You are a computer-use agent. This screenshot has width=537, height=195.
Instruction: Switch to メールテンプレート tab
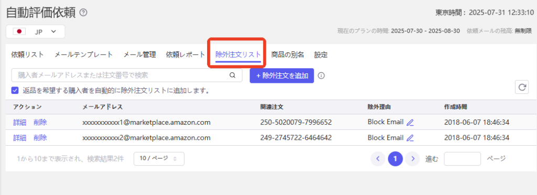(x=83, y=55)
